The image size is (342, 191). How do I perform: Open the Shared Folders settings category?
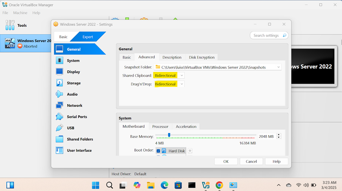(x=80, y=139)
